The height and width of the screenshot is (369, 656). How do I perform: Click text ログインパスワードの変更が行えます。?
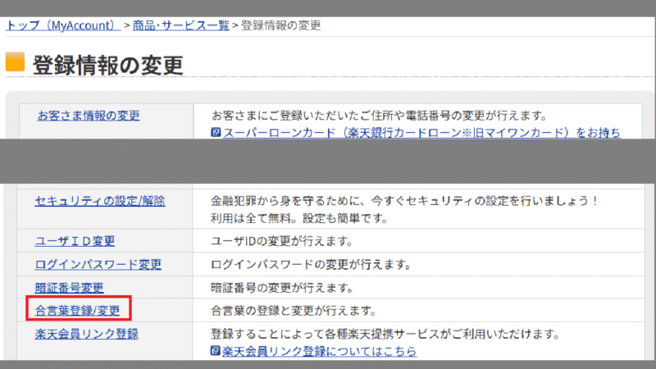pyautogui.click(x=311, y=265)
